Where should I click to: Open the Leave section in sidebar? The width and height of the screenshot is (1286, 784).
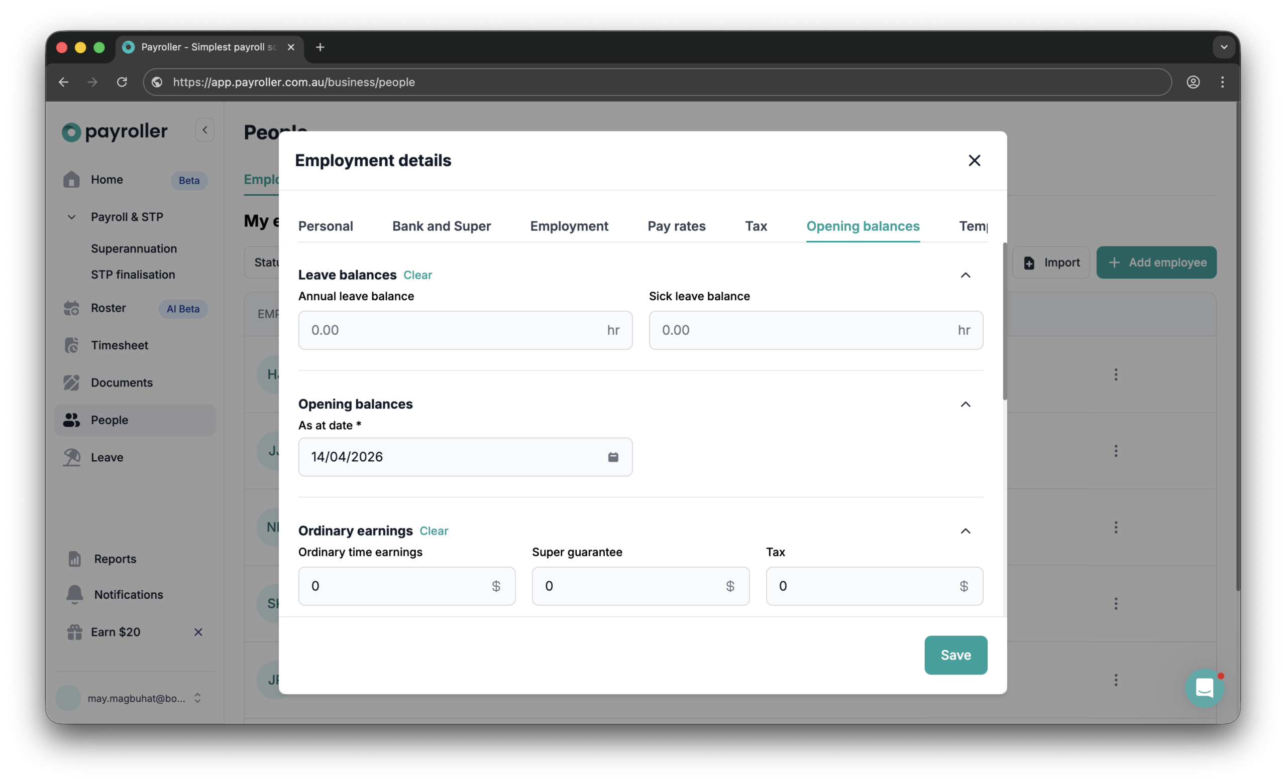tap(106, 457)
